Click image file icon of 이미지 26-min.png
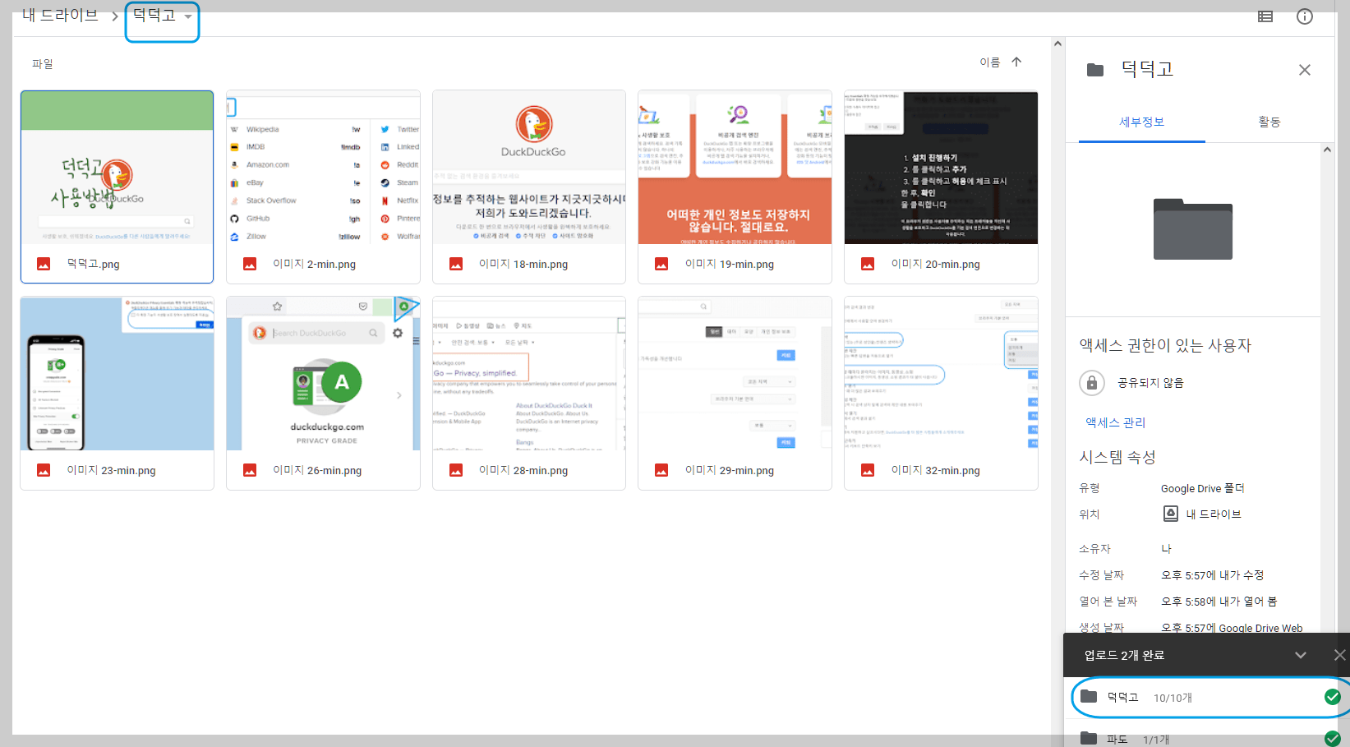 click(x=250, y=470)
